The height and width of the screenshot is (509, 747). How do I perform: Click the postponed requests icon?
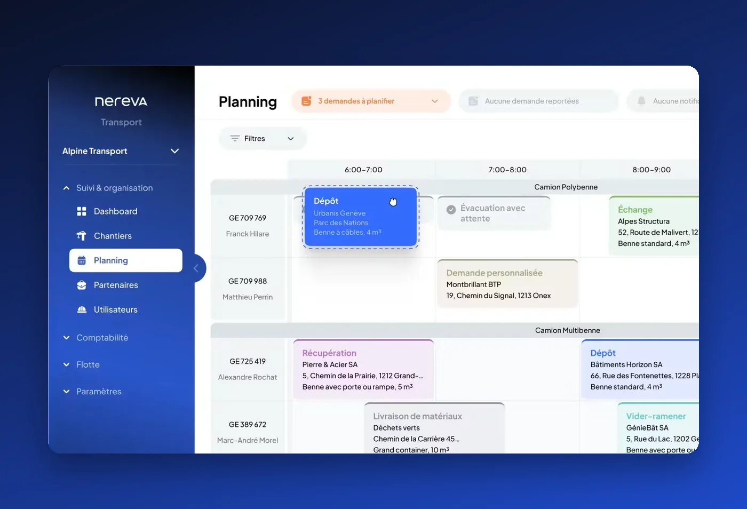(473, 101)
